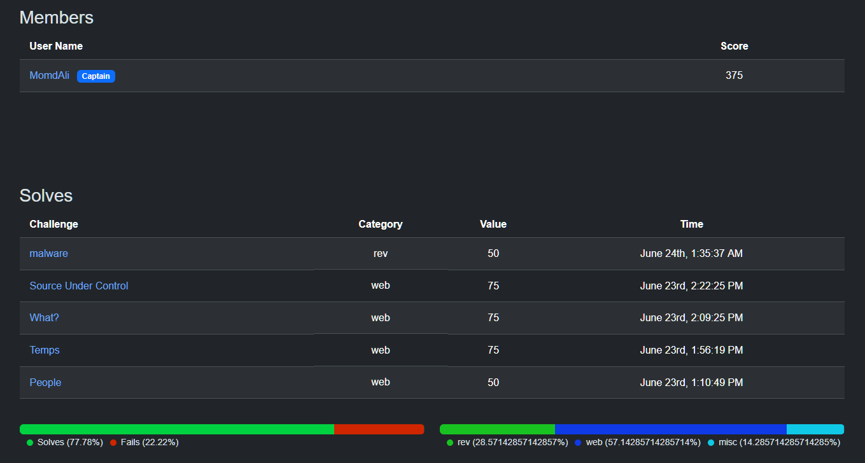Click the green rev segment of category bar
Viewport: 865px width, 463px height.
pyautogui.click(x=497, y=429)
